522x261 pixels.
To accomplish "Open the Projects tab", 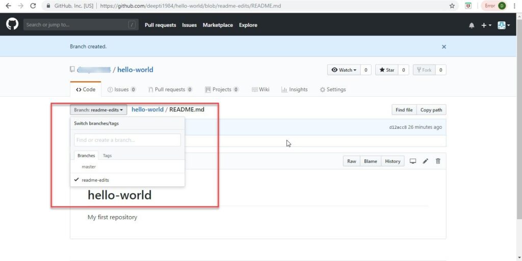I will pos(222,90).
